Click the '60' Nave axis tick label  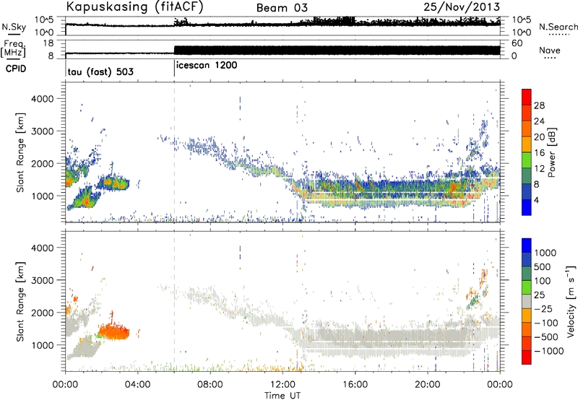point(517,43)
